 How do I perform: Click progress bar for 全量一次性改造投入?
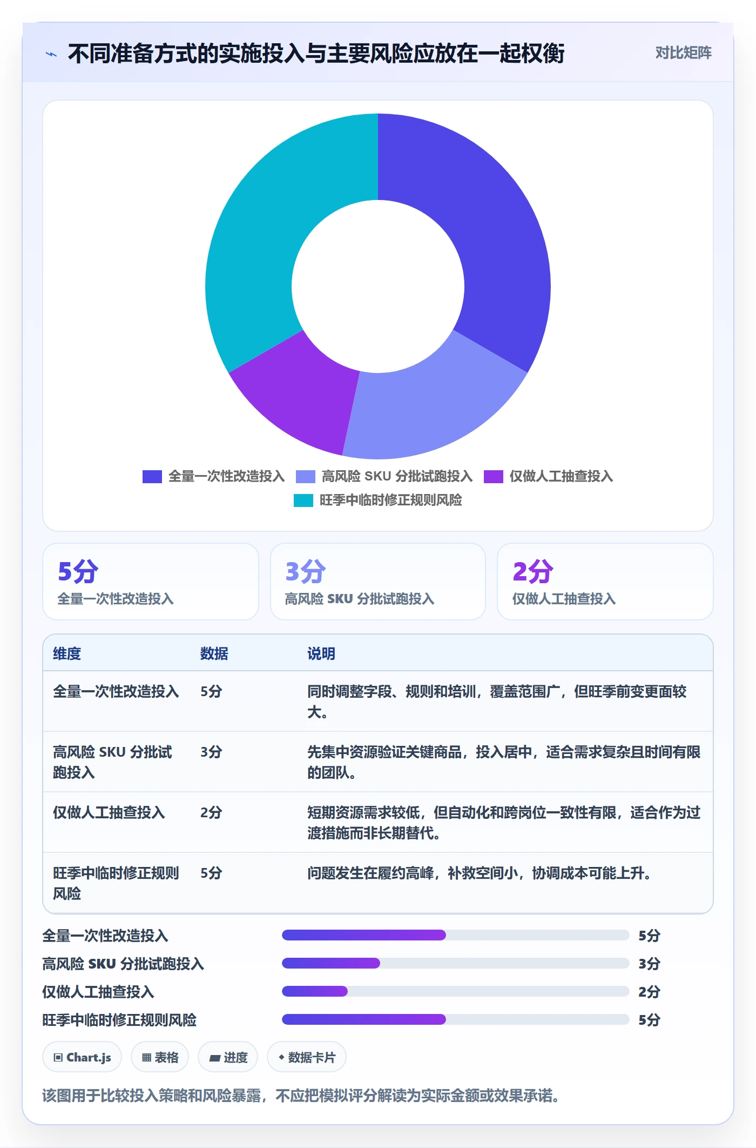pyautogui.click(x=456, y=935)
